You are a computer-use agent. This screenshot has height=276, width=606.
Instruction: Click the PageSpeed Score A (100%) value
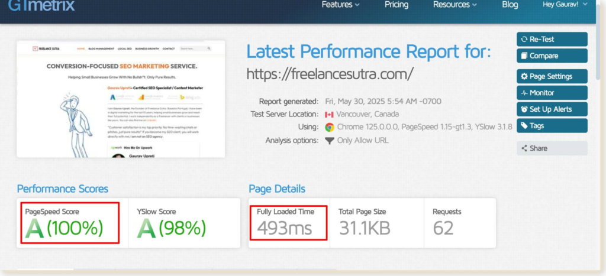[x=64, y=228]
